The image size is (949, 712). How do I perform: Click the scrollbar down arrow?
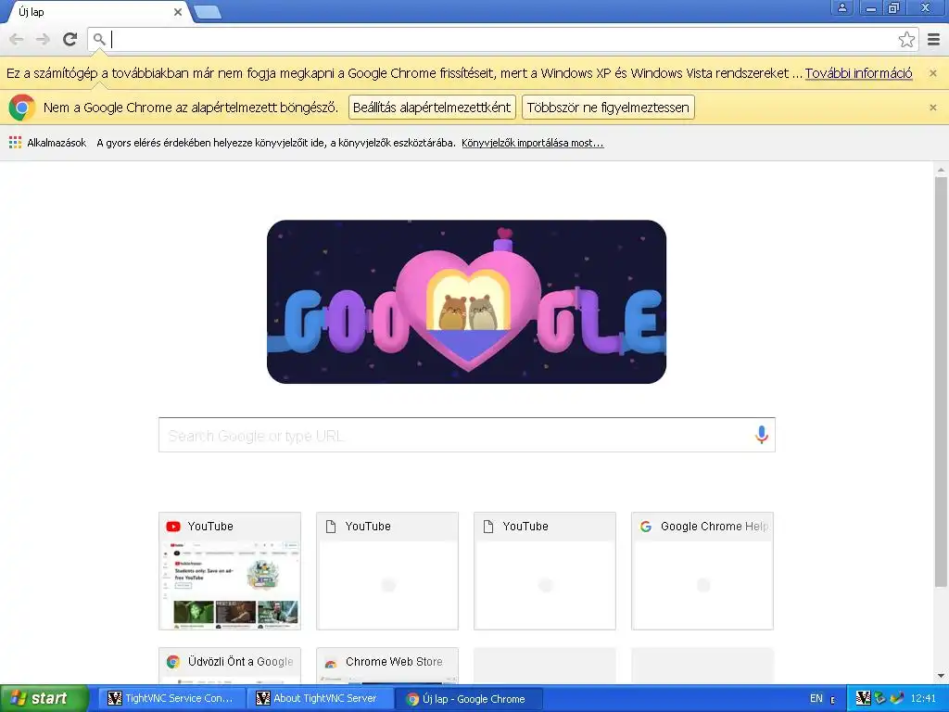click(941, 676)
